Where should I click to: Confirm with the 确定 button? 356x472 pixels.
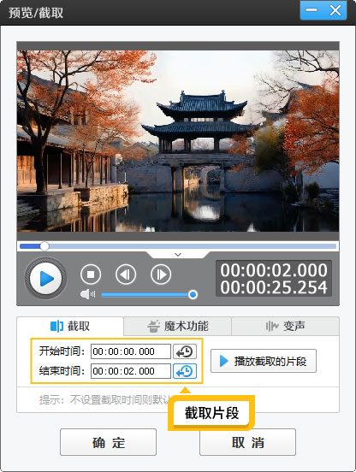click(x=108, y=442)
